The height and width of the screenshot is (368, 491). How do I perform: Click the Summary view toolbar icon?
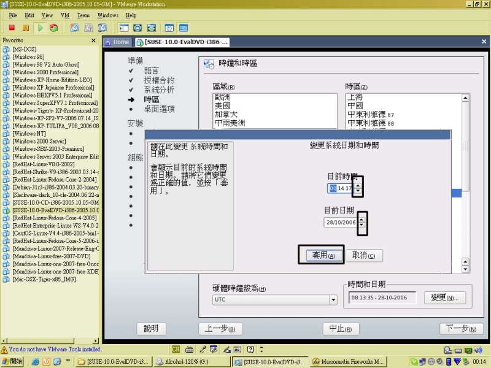tap(169, 28)
